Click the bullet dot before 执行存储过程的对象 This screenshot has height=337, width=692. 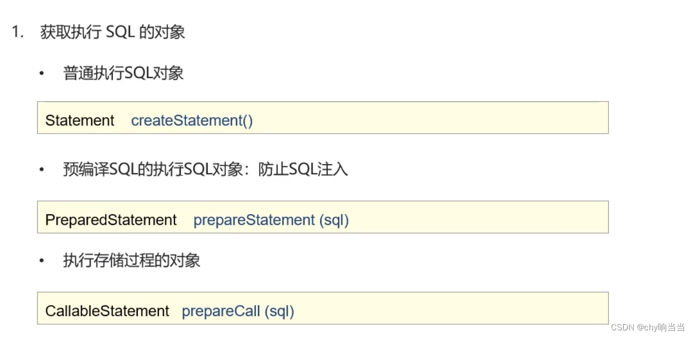[x=42, y=261]
